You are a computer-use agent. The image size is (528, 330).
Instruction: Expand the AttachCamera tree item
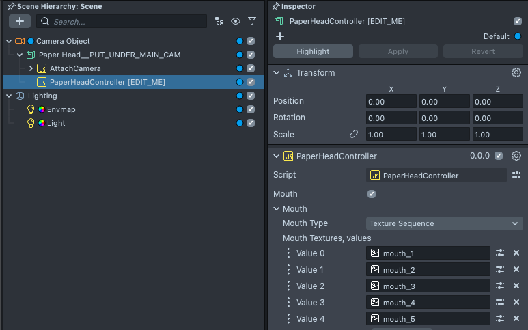[31, 68]
